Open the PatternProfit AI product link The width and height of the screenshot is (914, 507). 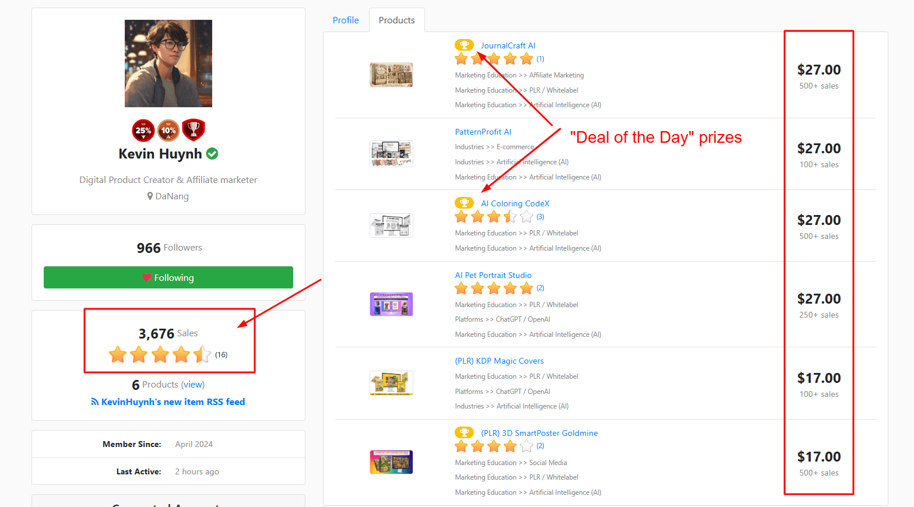point(483,132)
